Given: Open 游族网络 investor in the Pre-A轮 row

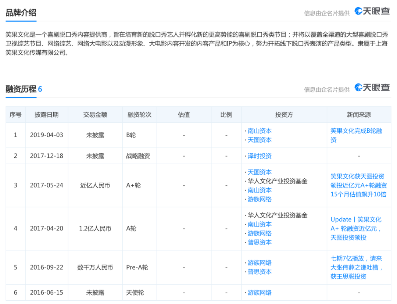Looking at the screenshot, I should pos(260,263).
